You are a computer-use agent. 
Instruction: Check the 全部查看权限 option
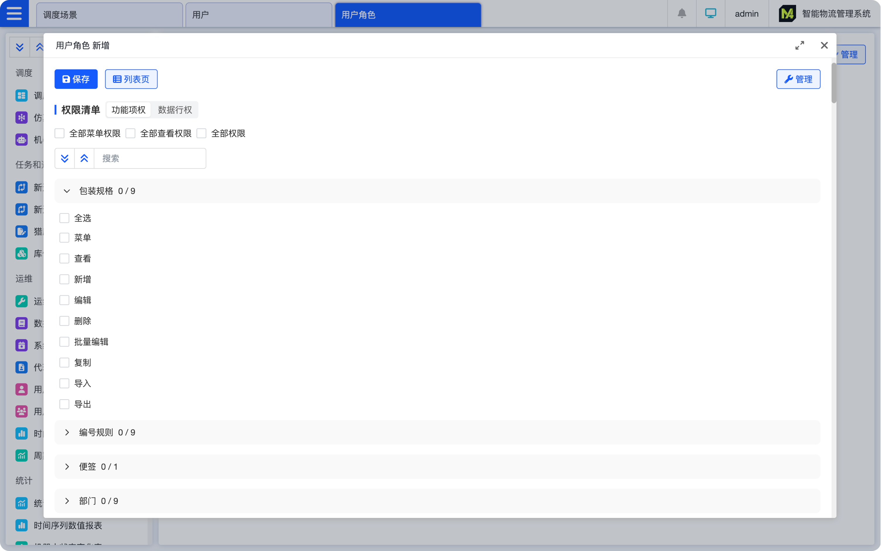(x=130, y=133)
